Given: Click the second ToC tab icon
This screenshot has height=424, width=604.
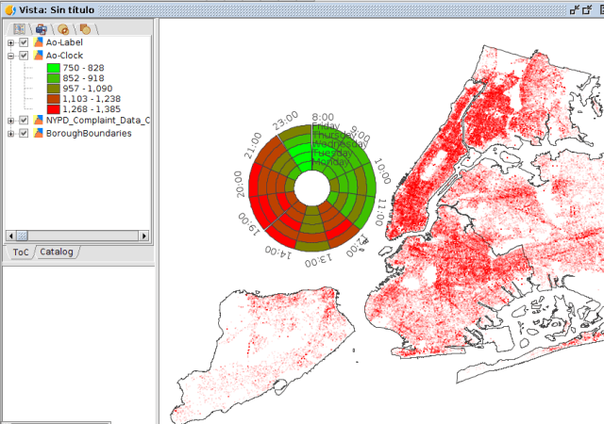Looking at the screenshot, I should point(42,28).
